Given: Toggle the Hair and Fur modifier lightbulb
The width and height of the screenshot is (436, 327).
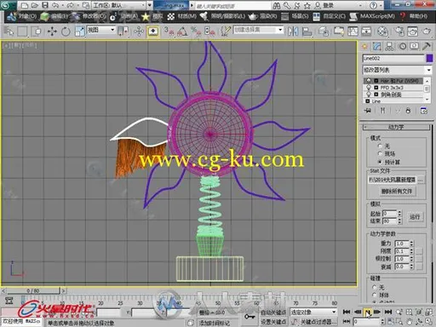Looking at the screenshot, I should pos(369,81).
